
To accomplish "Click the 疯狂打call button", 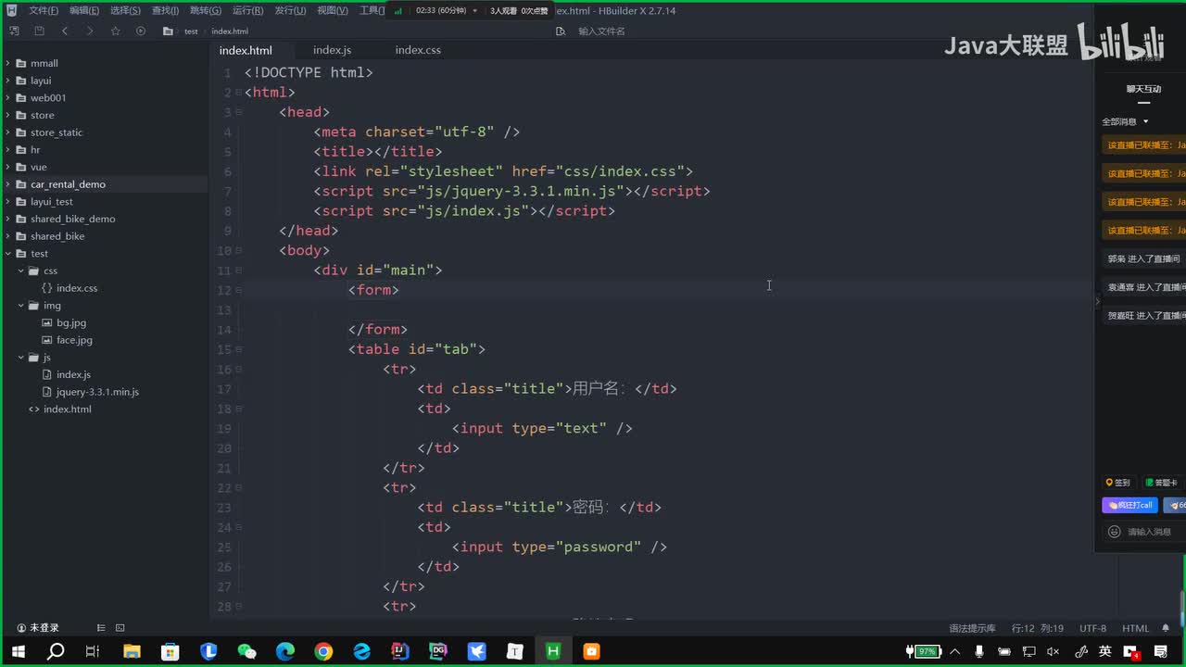I will (x=1129, y=505).
